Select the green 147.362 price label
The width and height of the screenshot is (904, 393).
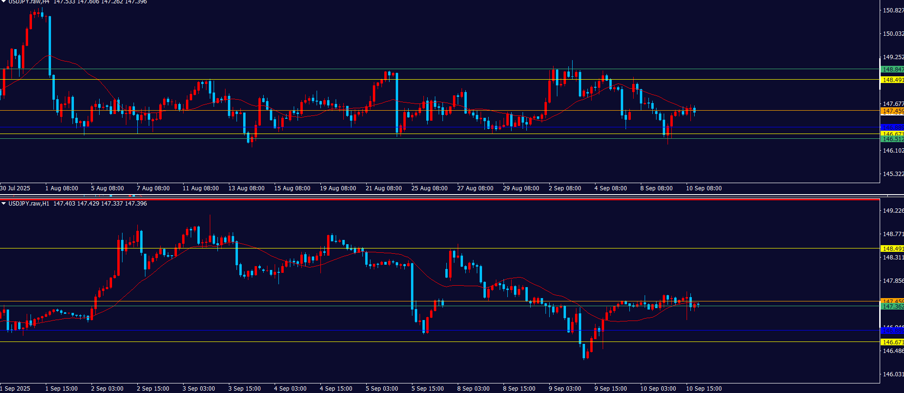coord(892,307)
